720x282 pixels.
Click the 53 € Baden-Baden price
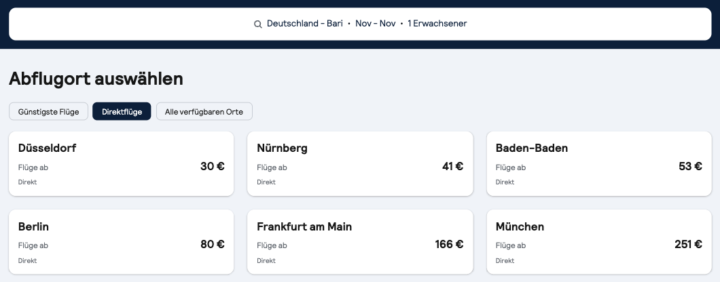coord(690,166)
